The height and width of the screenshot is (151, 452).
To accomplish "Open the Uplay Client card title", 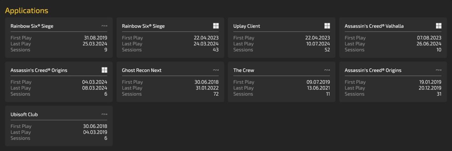I will coord(246,26).
